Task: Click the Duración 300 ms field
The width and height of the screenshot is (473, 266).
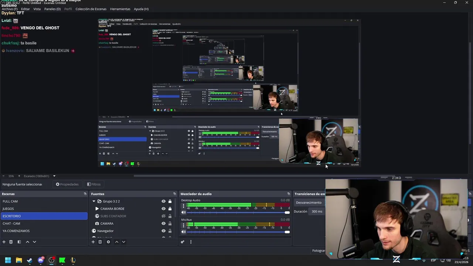Action: pyautogui.click(x=317, y=212)
